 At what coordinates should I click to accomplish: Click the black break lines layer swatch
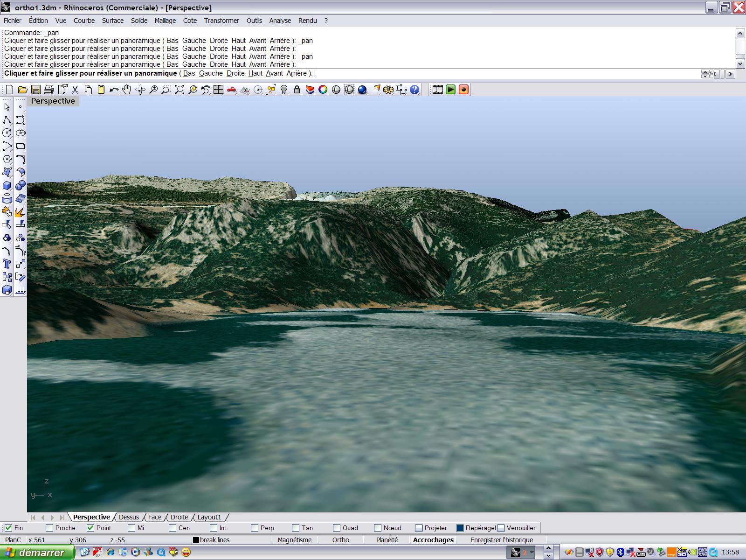pos(196,540)
